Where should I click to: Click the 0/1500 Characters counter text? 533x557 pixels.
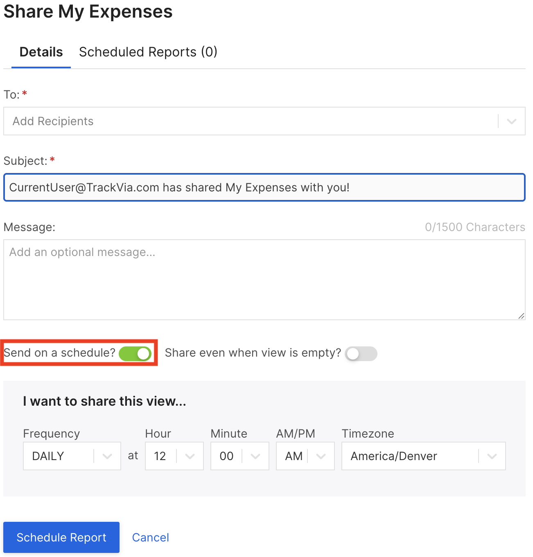(x=475, y=227)
